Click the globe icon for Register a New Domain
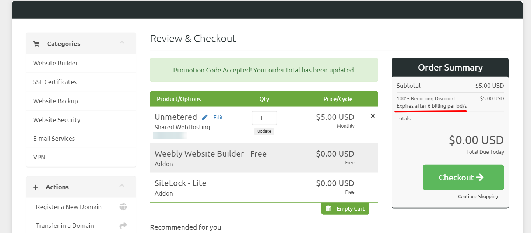Screen dimensions: 531x233 [x=123, y=207]
